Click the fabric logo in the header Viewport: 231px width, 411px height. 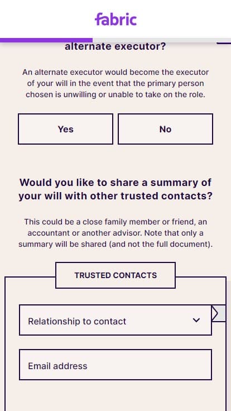[x=116, y=19]
